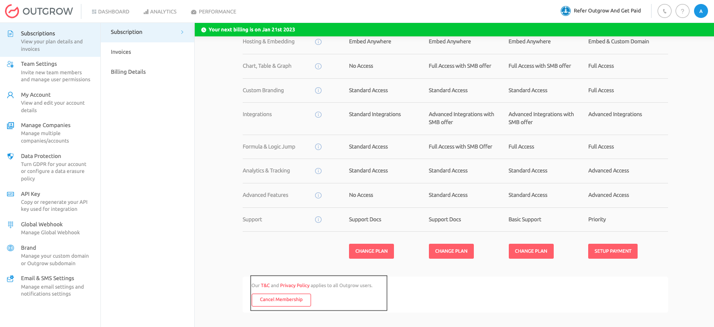Click the Setup Payment button

click(613, 251)
